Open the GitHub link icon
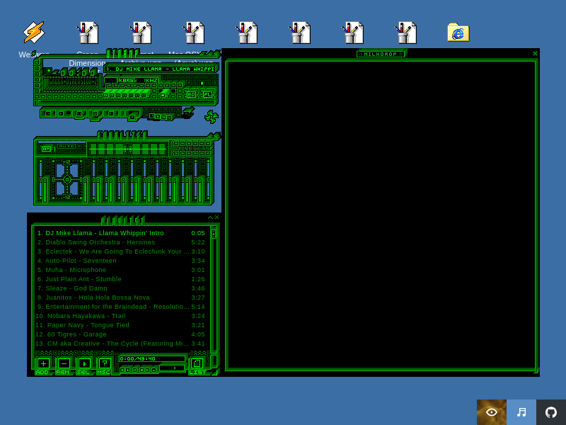The image size is (566, 425). click(x=551, y=412)
